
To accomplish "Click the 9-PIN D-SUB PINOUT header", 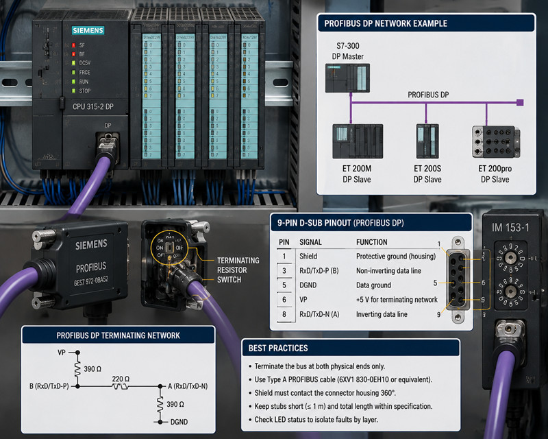I will pos(371,223).
